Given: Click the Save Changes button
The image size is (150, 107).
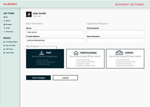Looking at the screenshot, I should click(x=38, y=78).
